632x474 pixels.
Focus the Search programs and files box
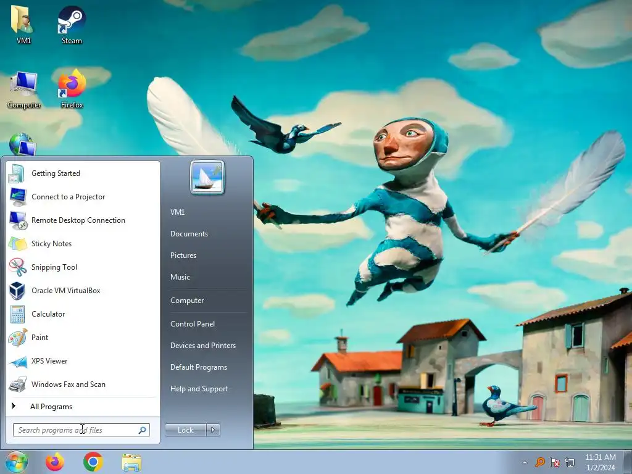click(81, 430)
